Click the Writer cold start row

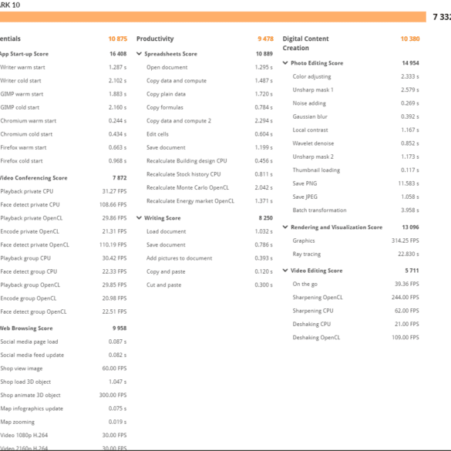coord(63,80)
